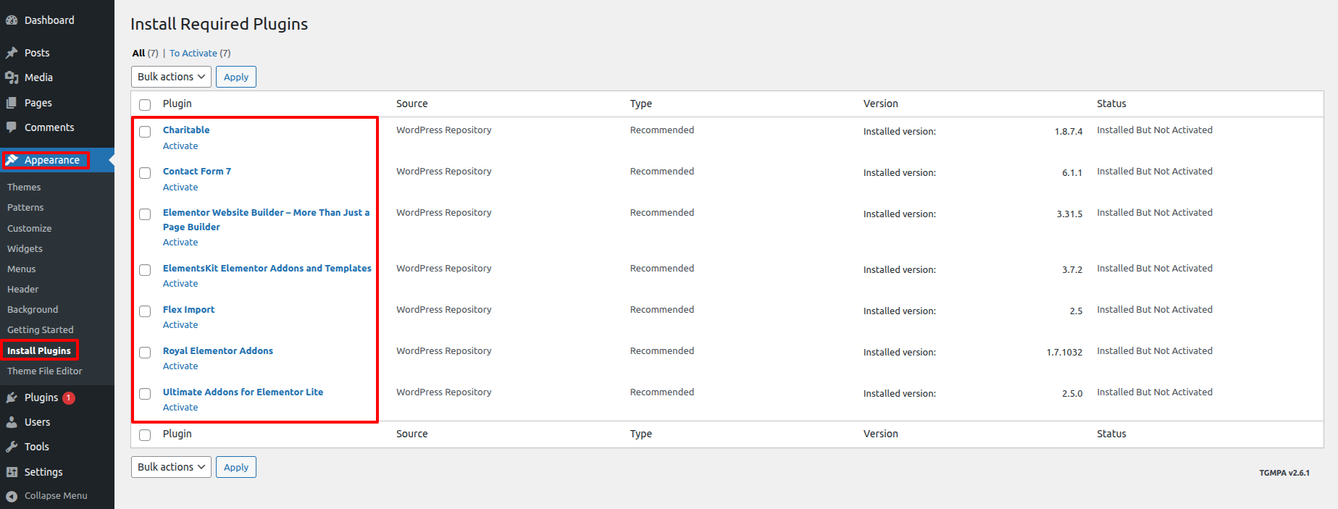Click the Collapse Menu arrow icon
The width and height of the screenshot is (1338, 509).
point(12,496)
